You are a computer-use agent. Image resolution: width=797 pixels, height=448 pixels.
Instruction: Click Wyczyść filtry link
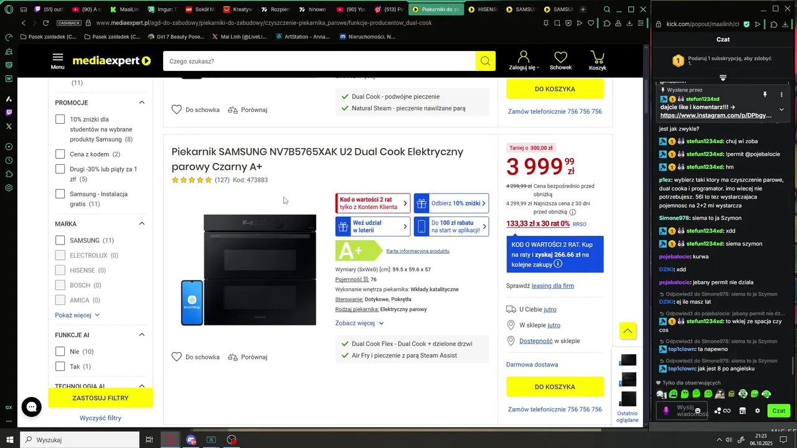point(100,418)
